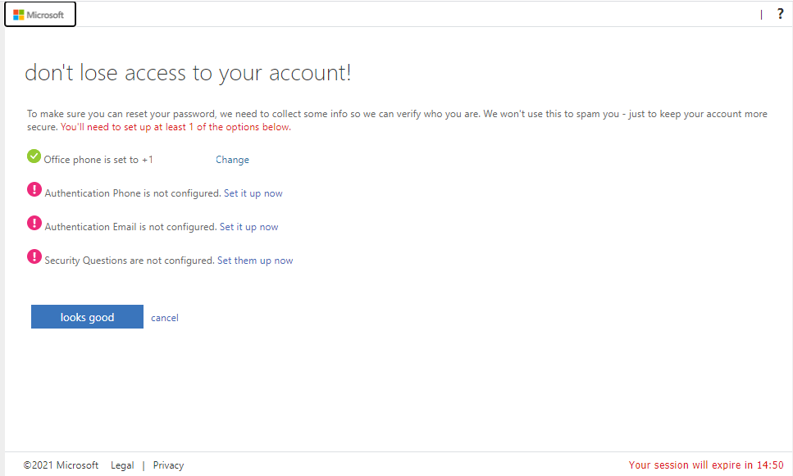Click the Microsoft logo in the header
The image size is (793, 476).
[x=39, y=15]
